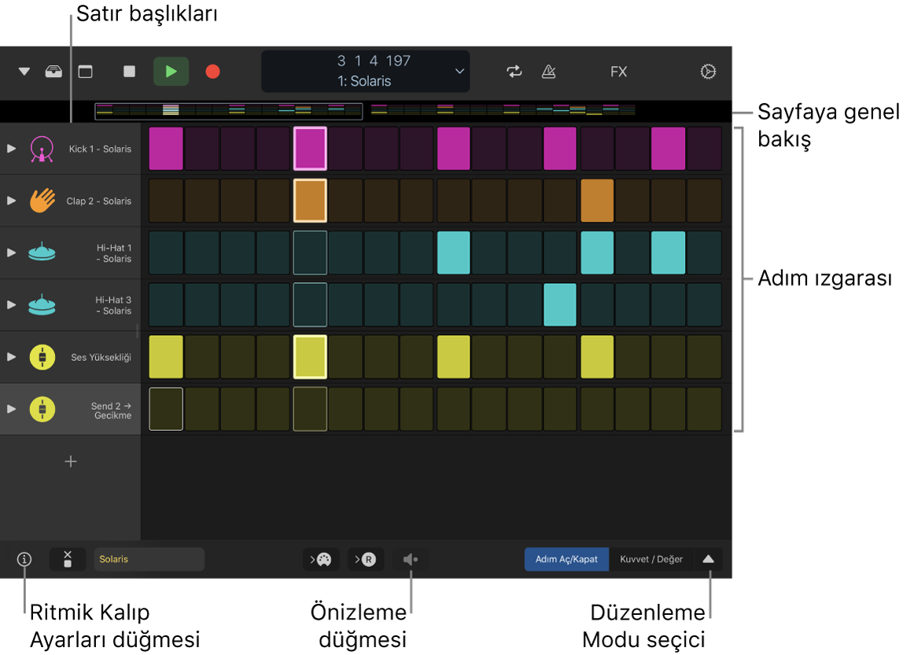Toggle the metronome icon
This screenshot has width=914, height=655.
(x=548, y=71)
